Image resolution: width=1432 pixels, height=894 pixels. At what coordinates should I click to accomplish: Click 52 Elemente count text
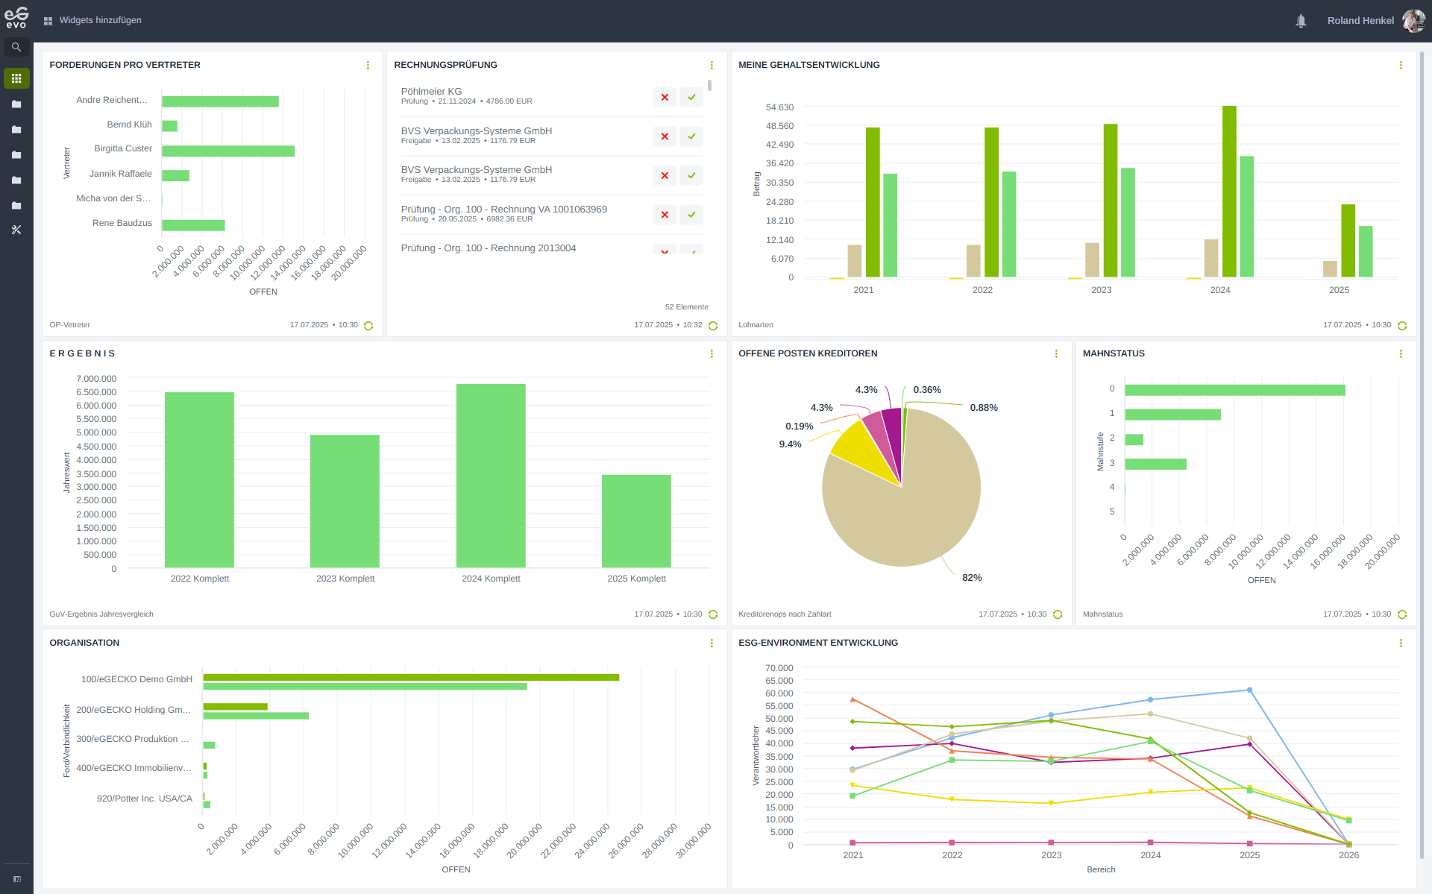tap(687, 307)
